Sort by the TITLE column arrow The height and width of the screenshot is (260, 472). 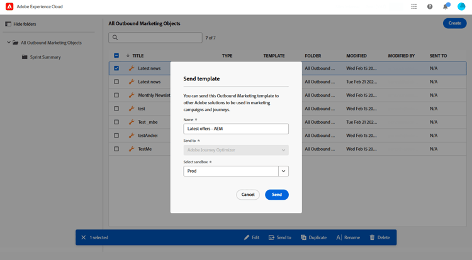(x=128, y=55)
